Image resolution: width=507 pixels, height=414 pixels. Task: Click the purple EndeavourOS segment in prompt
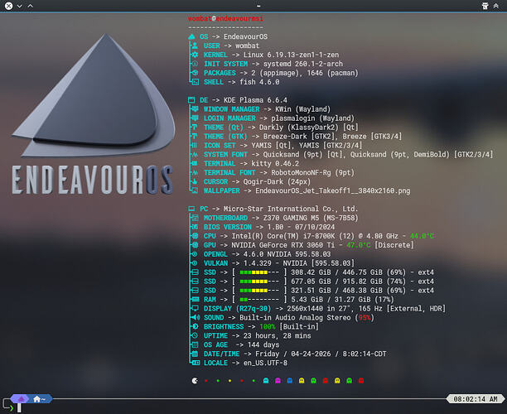coord(21,399)
